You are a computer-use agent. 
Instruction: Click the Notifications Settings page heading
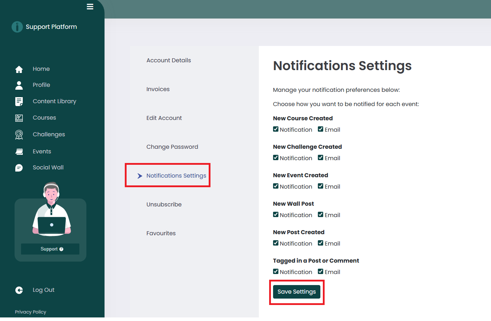(x=342, y=66)
